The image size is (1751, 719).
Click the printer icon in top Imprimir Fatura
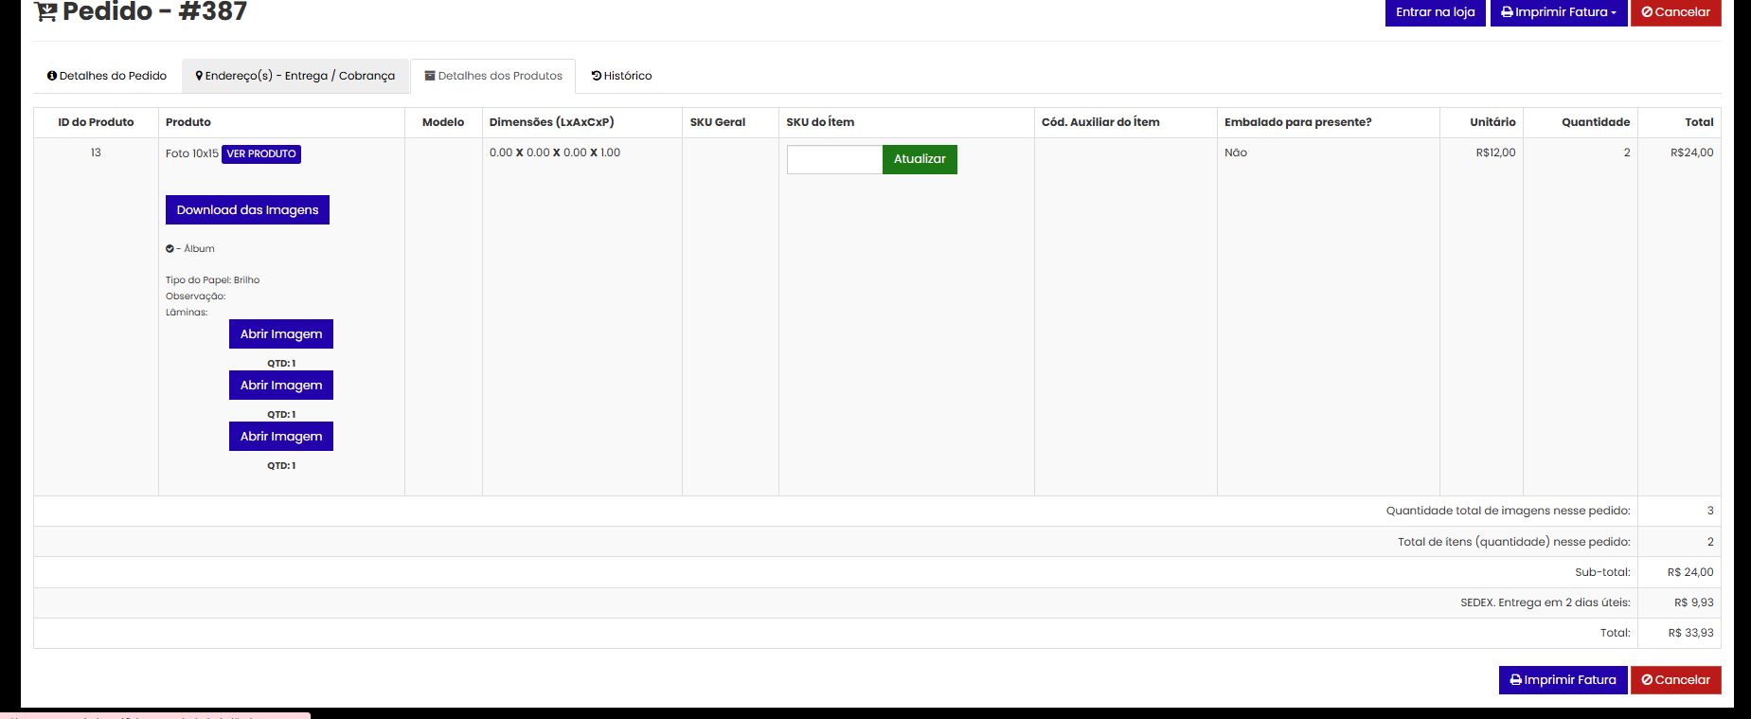pyautogui.click(x=1507, y=12)
